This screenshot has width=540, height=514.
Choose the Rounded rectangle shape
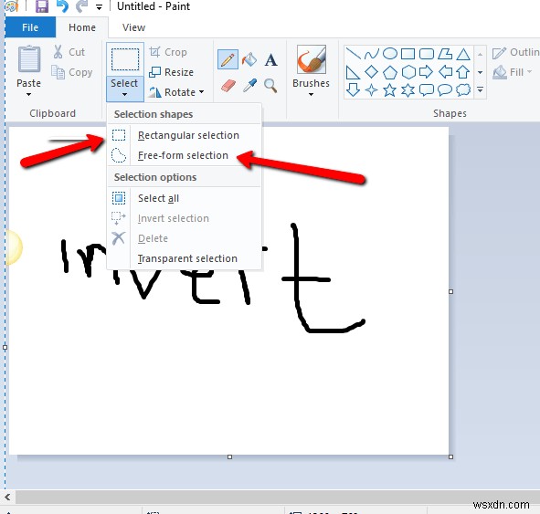(x=427, y=54)
